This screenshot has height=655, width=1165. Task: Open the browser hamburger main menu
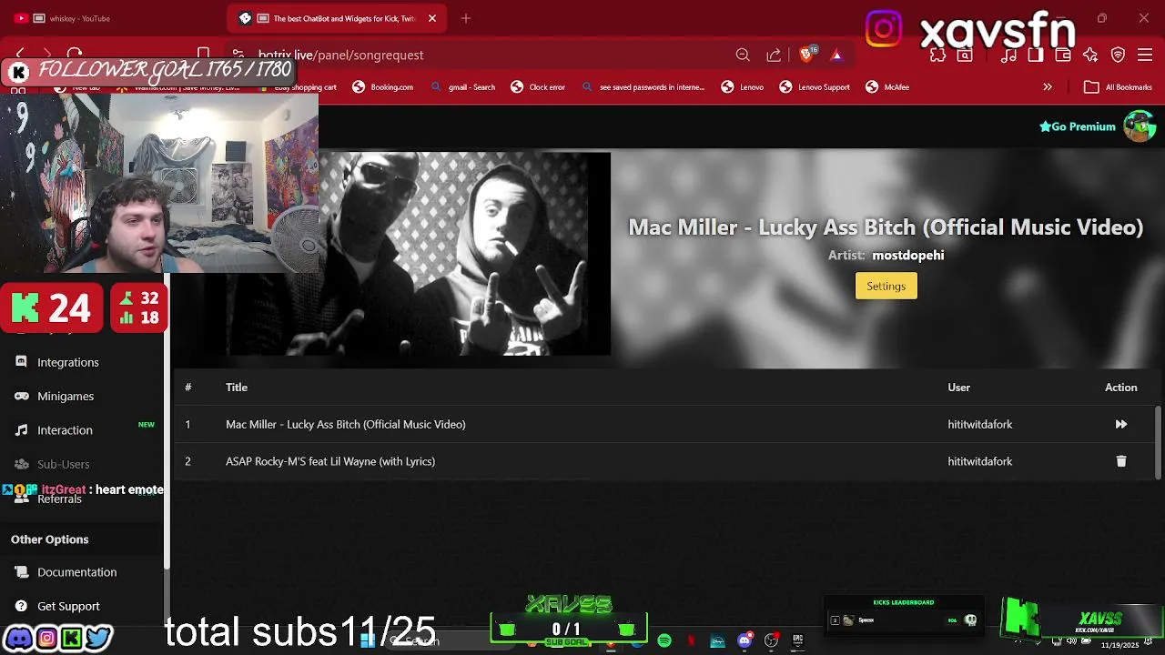point(1146,55)
